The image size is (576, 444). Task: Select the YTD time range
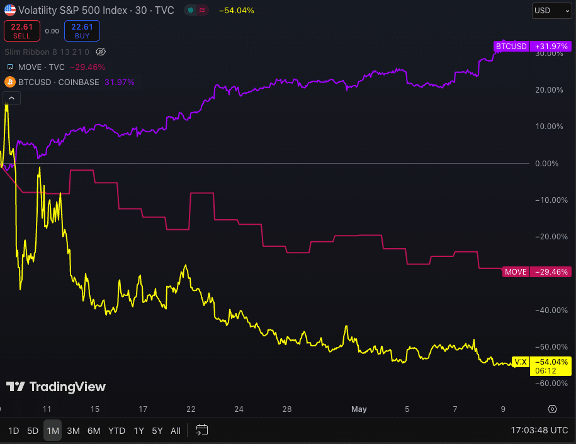(116, 430)
